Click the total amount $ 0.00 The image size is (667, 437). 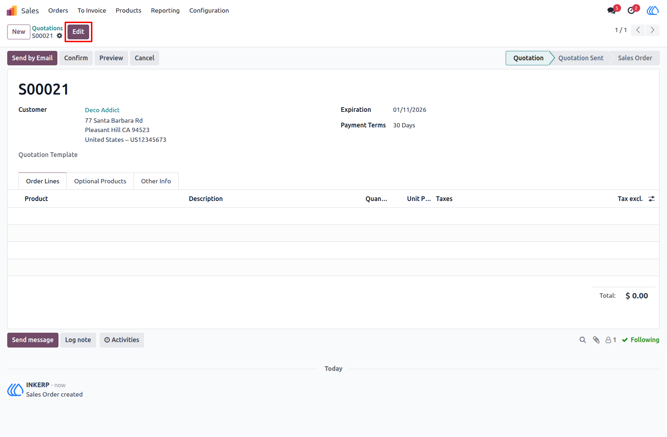click(x=637, y=296)
